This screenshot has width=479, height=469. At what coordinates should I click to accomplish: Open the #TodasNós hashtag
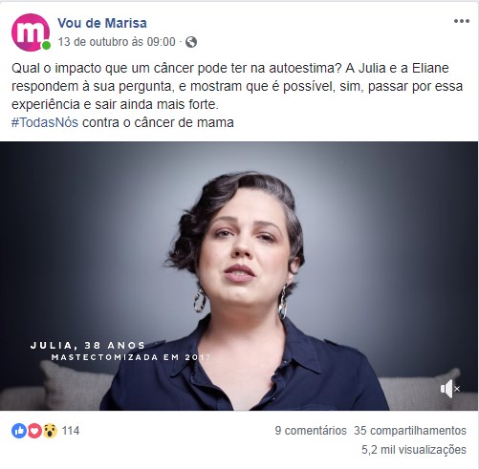pos(45,122)
